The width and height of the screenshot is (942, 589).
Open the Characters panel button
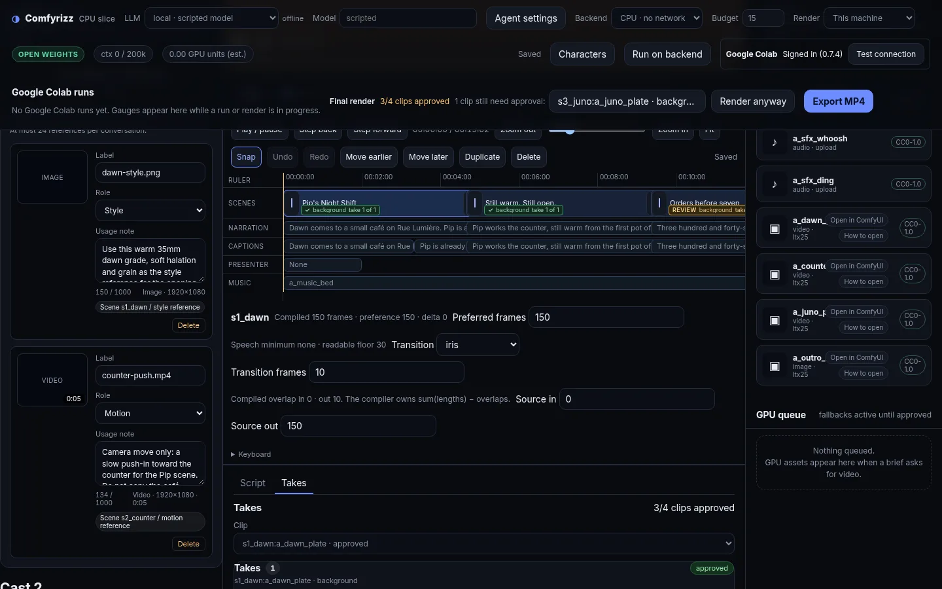click(582, 54)
